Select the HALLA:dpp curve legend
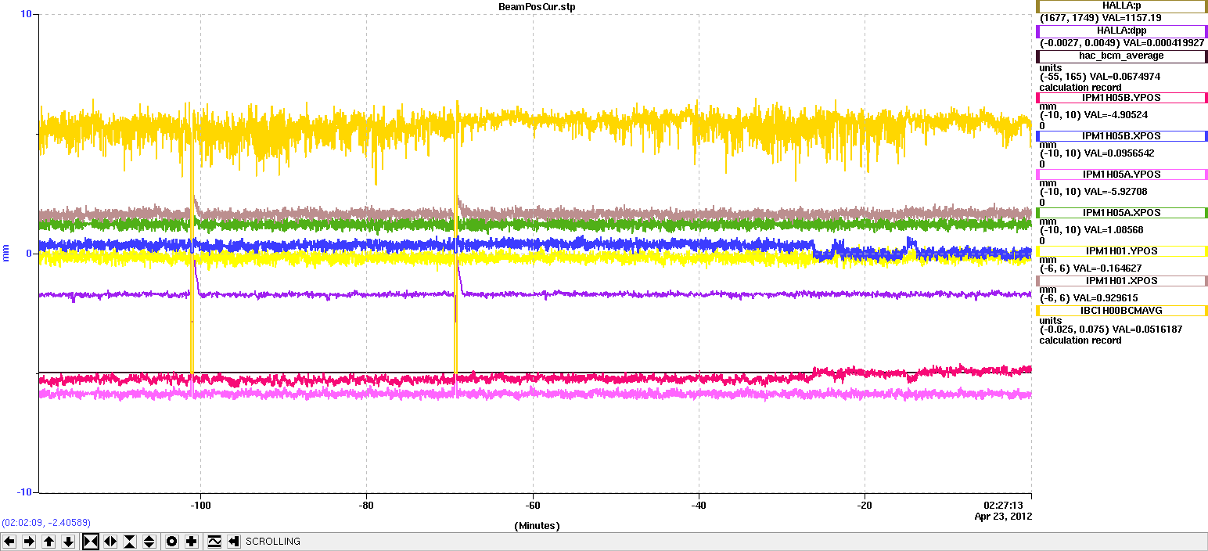The width and height of the screenshot is (1208, 551). (x=1121, y=31)
